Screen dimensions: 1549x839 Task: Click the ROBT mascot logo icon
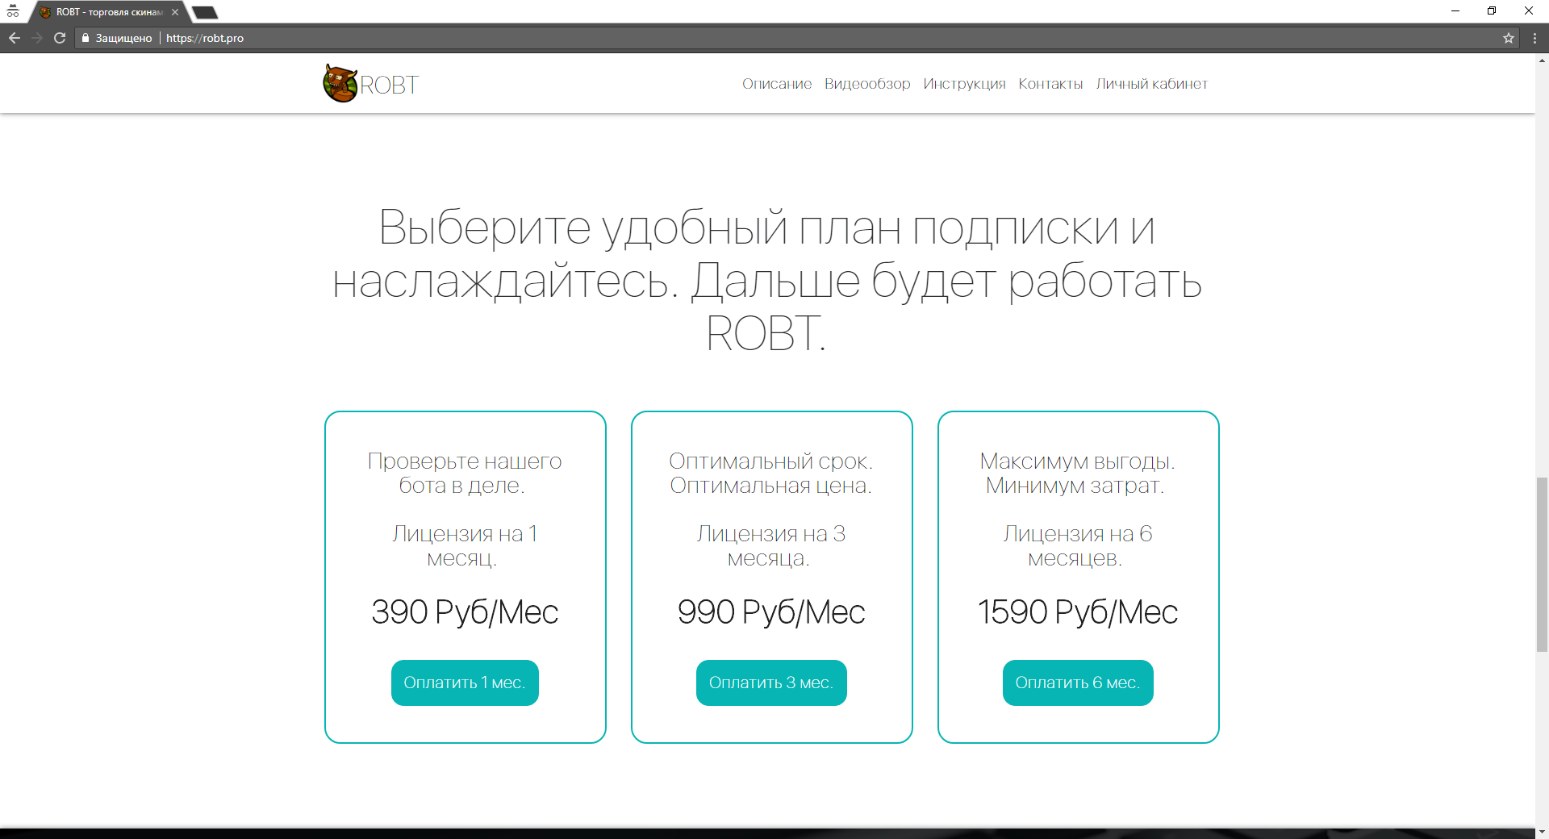[340, 83]
